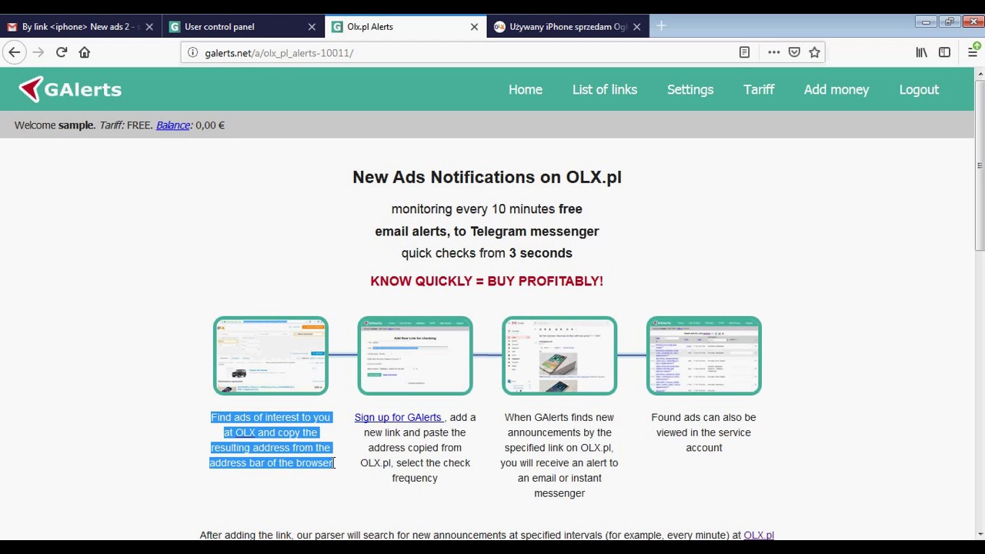Close the Używany iPhone sprzedam tab
985x554 pixels.
point(636,26)
